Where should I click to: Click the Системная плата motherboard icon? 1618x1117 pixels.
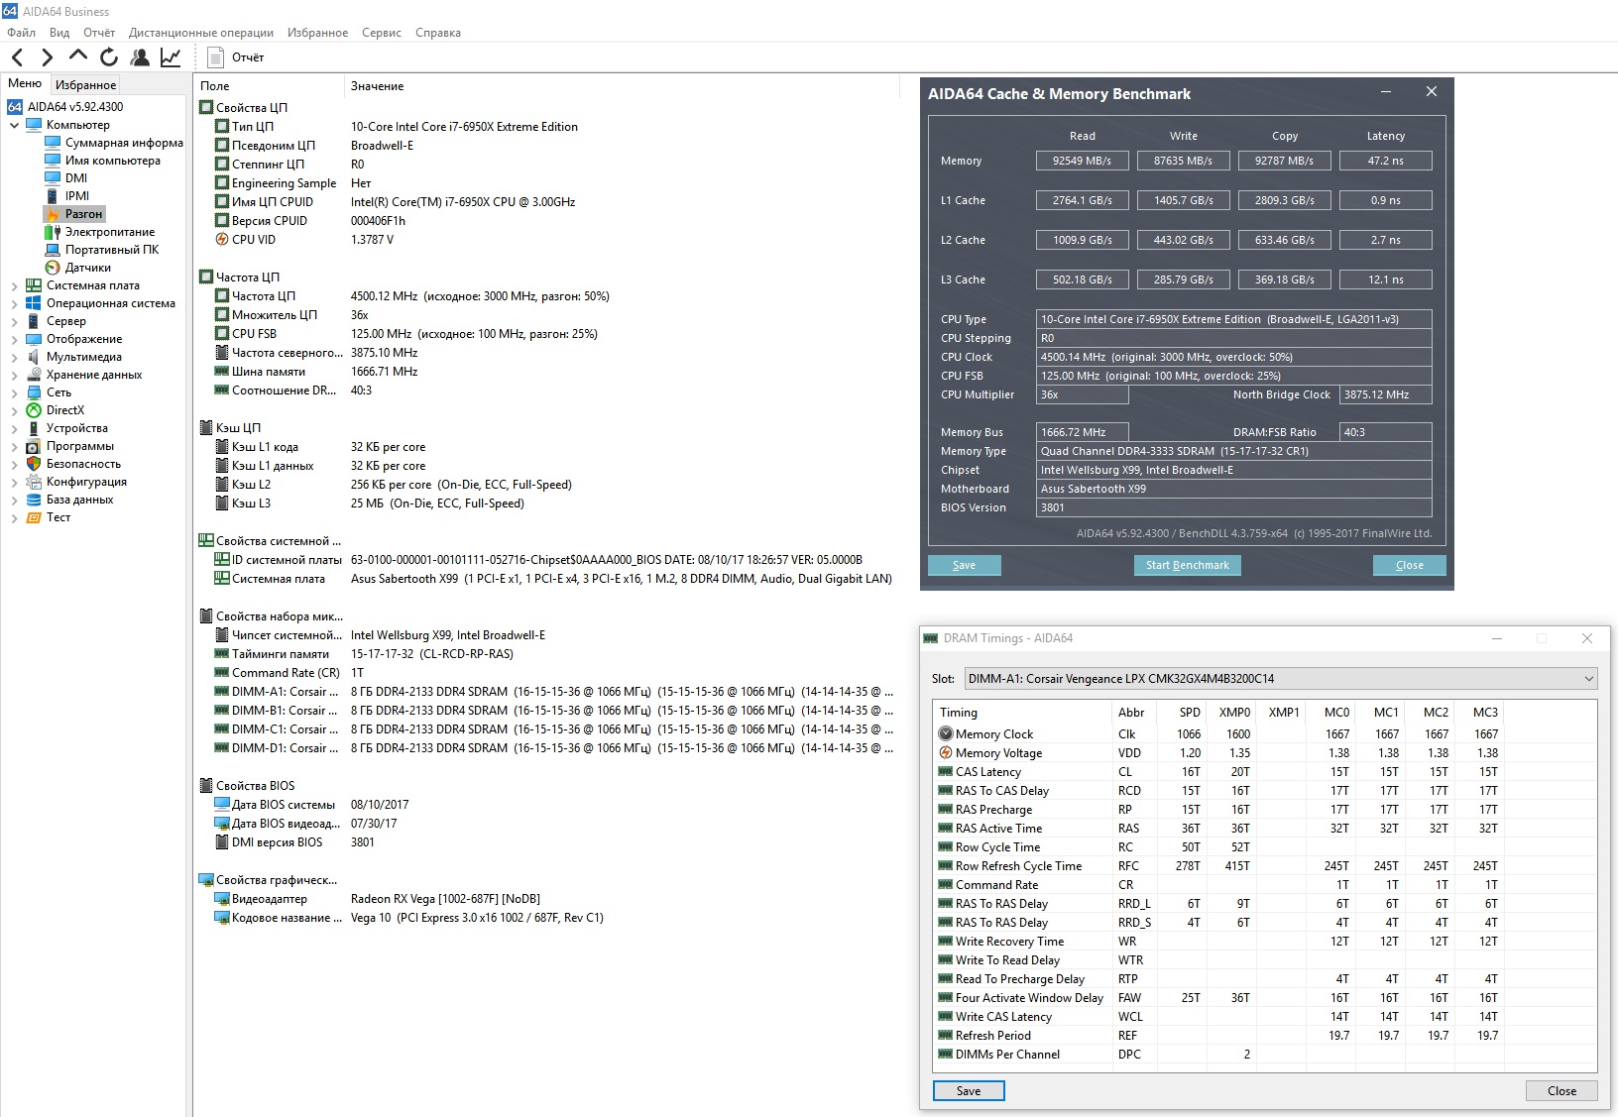point(34,285)
